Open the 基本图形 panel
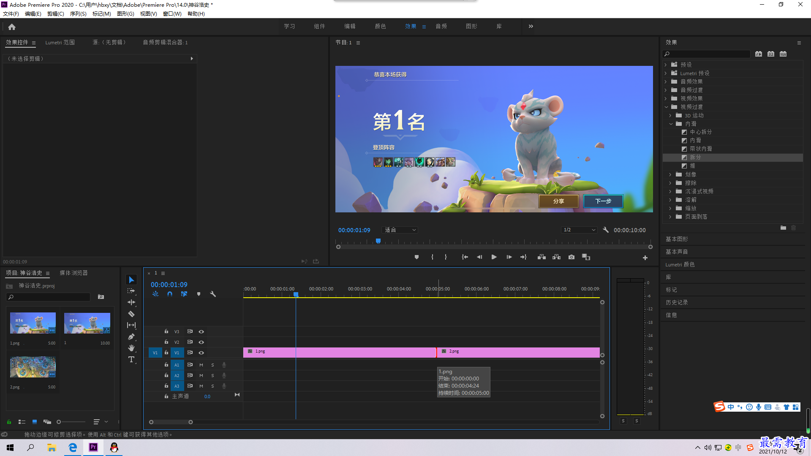 [x=677, y=239]
